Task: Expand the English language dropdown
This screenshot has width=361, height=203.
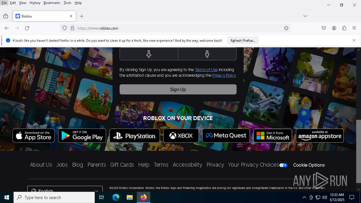Action: [65, 189]
